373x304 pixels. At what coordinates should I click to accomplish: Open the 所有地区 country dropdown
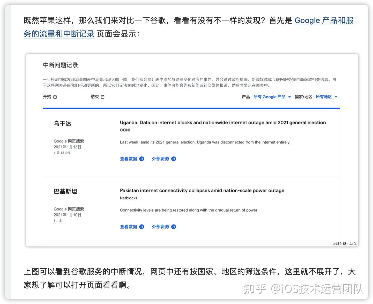326,97
